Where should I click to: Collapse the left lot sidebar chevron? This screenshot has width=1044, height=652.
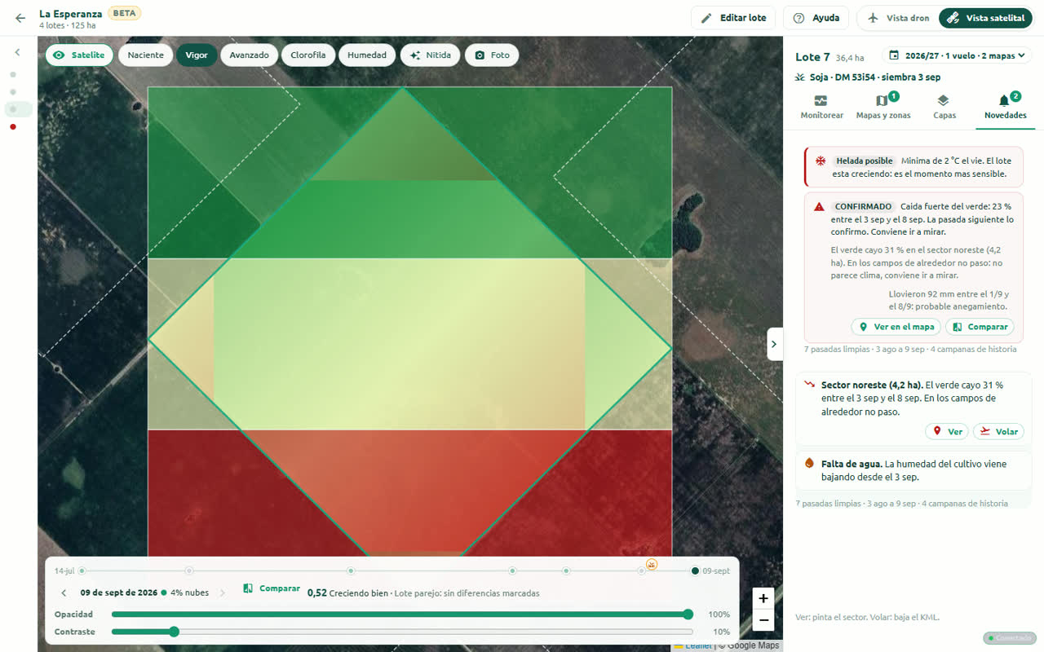tap(18, 52)
